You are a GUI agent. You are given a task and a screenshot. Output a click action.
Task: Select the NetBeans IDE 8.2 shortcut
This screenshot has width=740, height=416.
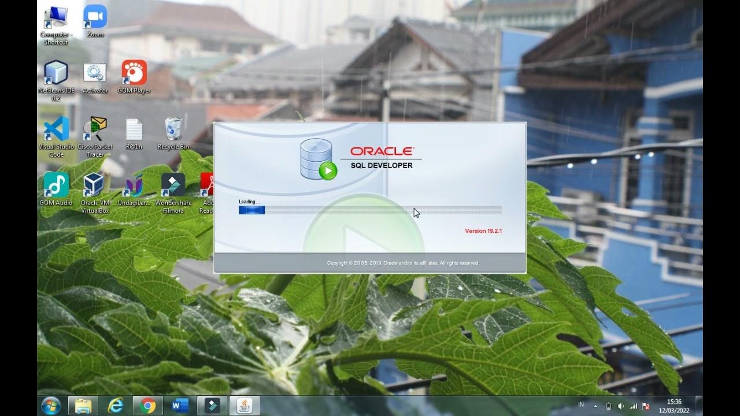(x=56, y=81)
